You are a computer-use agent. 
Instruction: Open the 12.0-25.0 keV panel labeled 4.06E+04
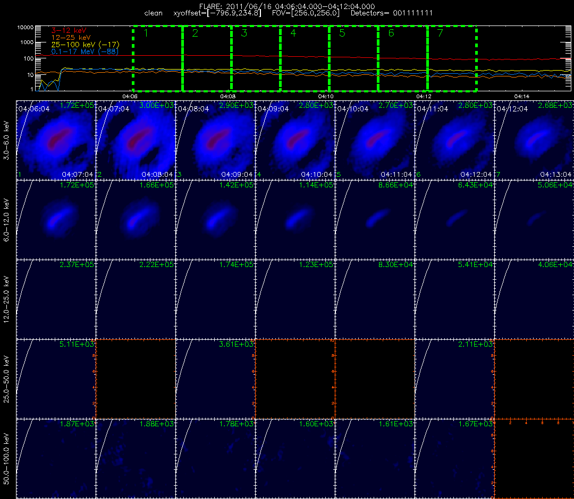(534, 299)
